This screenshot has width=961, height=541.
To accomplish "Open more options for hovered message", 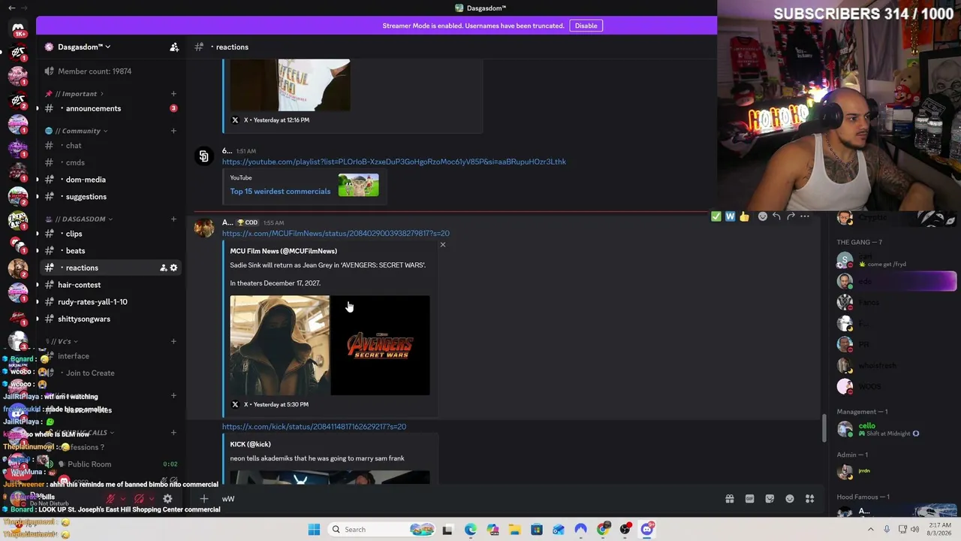I will click(x=805, y=216).
